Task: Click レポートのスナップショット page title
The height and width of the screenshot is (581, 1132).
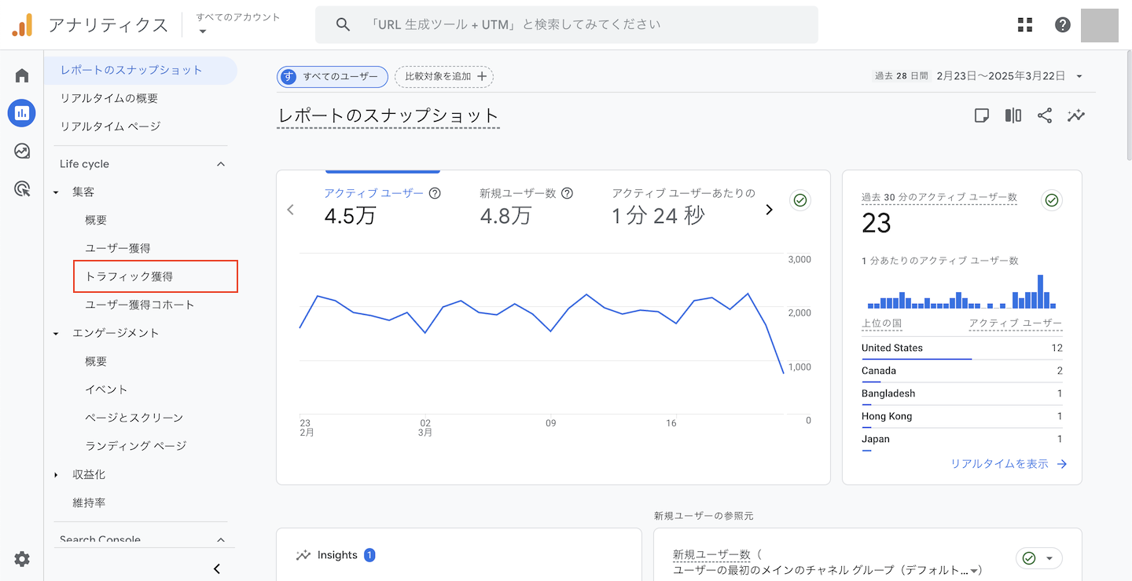Action: pos(388,116)
